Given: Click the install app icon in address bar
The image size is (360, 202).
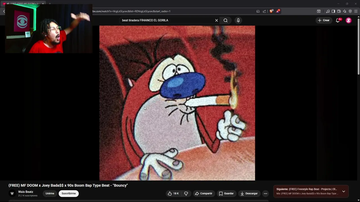Looking at the screenshot, I should coord(258,11).
